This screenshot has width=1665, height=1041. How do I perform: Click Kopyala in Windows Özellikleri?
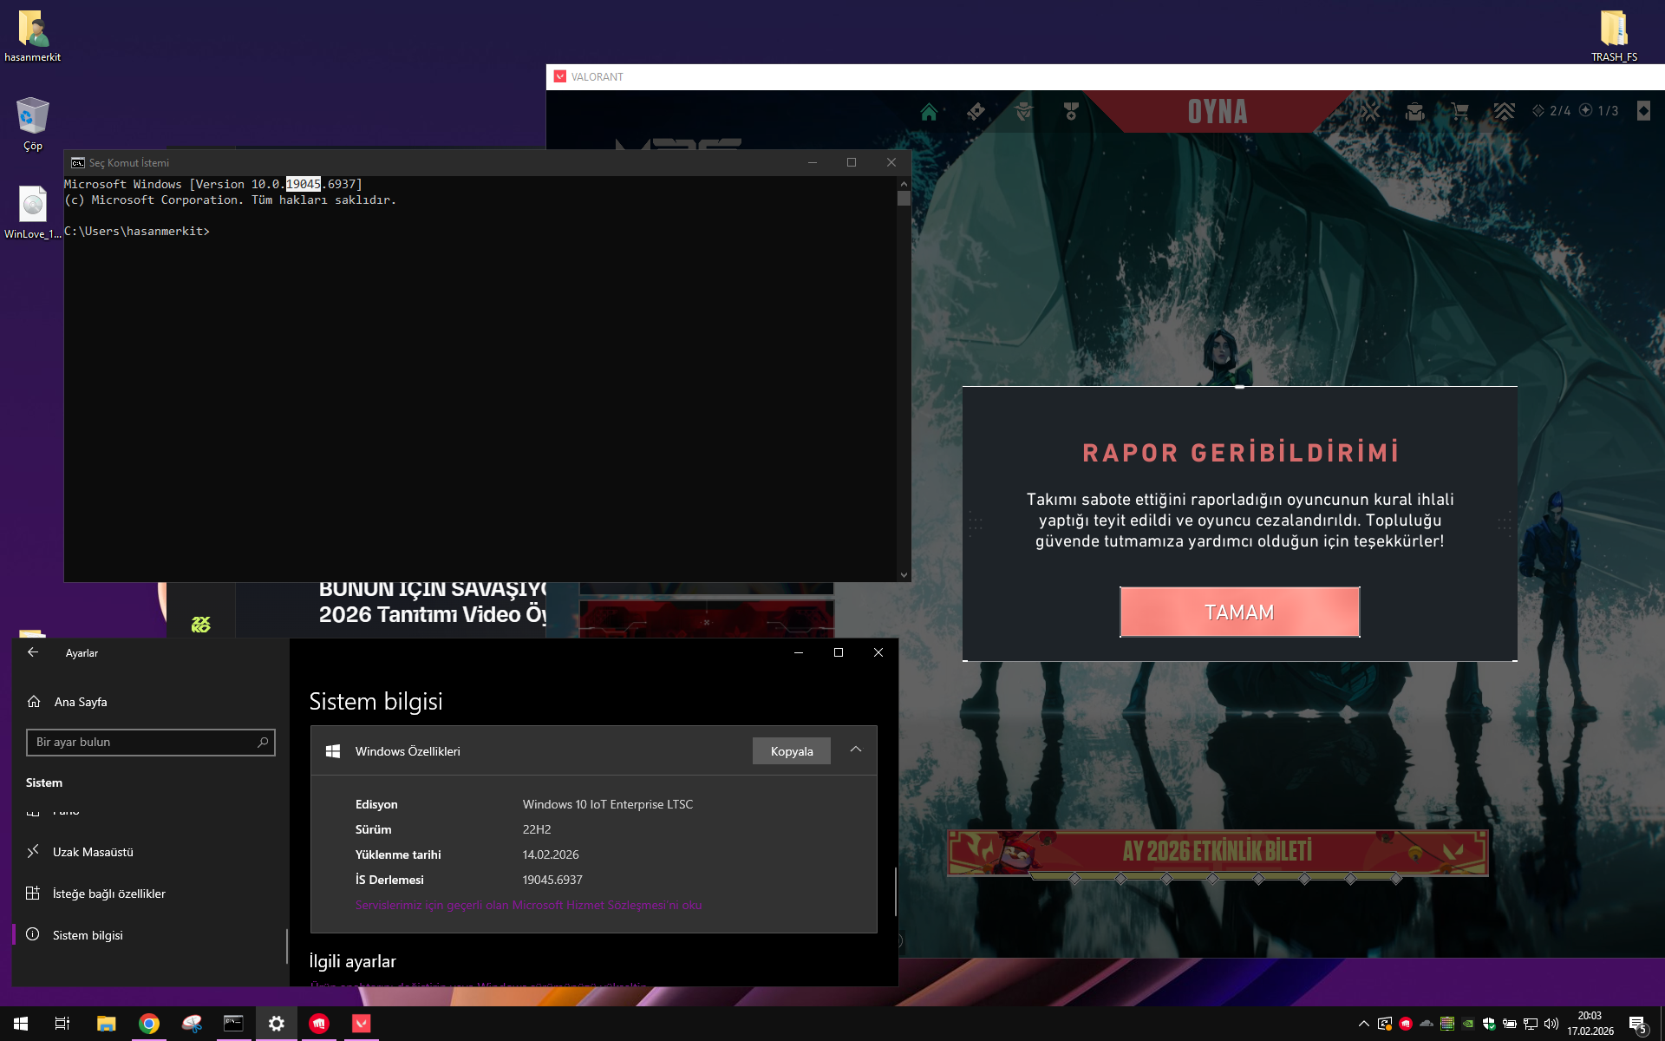coord(792,751)
